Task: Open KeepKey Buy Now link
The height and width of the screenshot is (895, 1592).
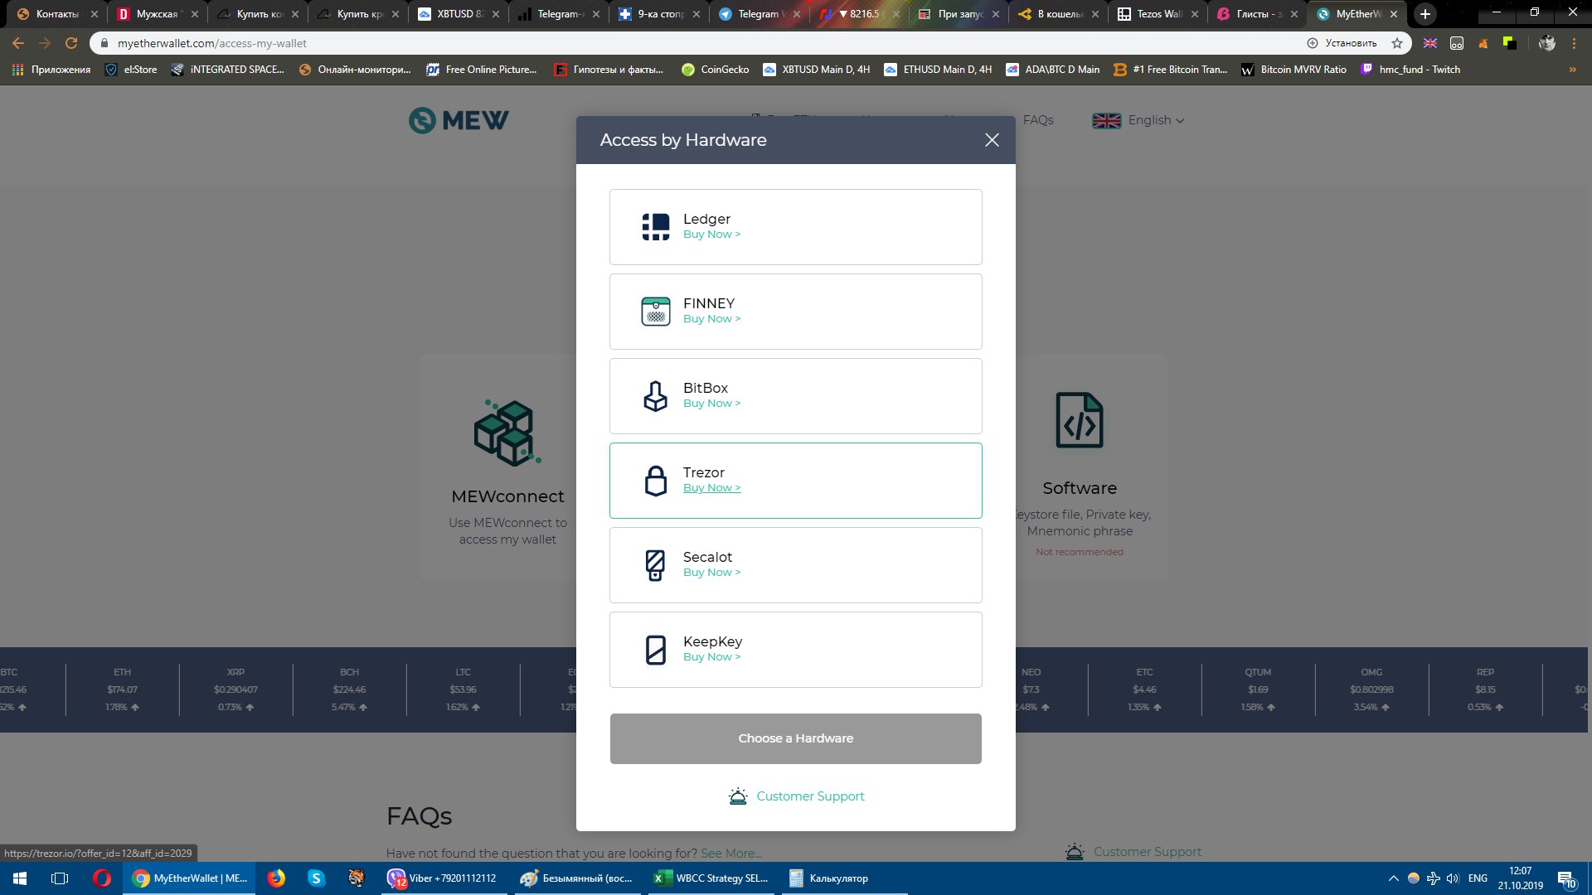Action: point(711,657)
